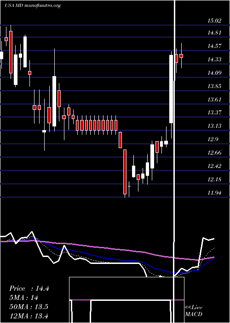
Task: Click the <<Live MACD label
Action: click(194, 311)
